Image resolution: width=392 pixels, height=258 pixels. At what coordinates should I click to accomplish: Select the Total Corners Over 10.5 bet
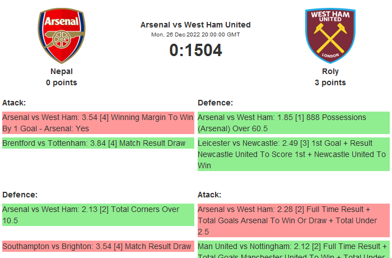(97, 215)
